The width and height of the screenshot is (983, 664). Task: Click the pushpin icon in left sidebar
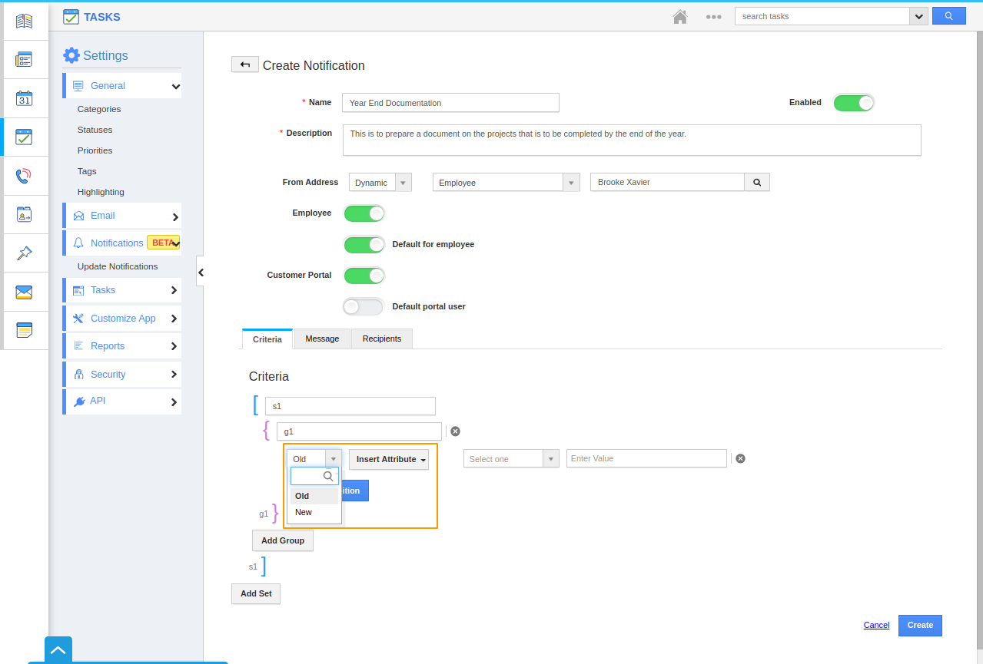25,253
